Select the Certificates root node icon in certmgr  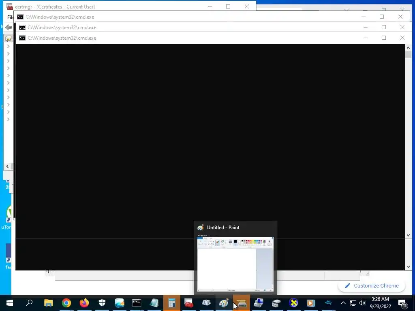(x=8, y=39)
